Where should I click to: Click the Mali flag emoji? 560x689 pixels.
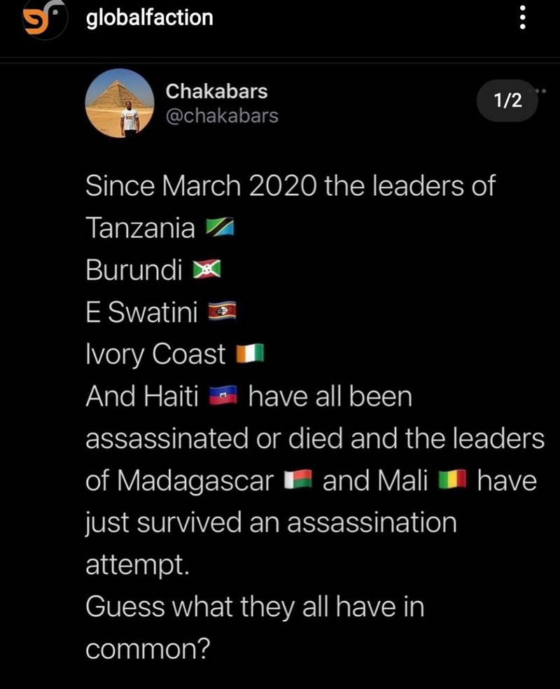452,481
